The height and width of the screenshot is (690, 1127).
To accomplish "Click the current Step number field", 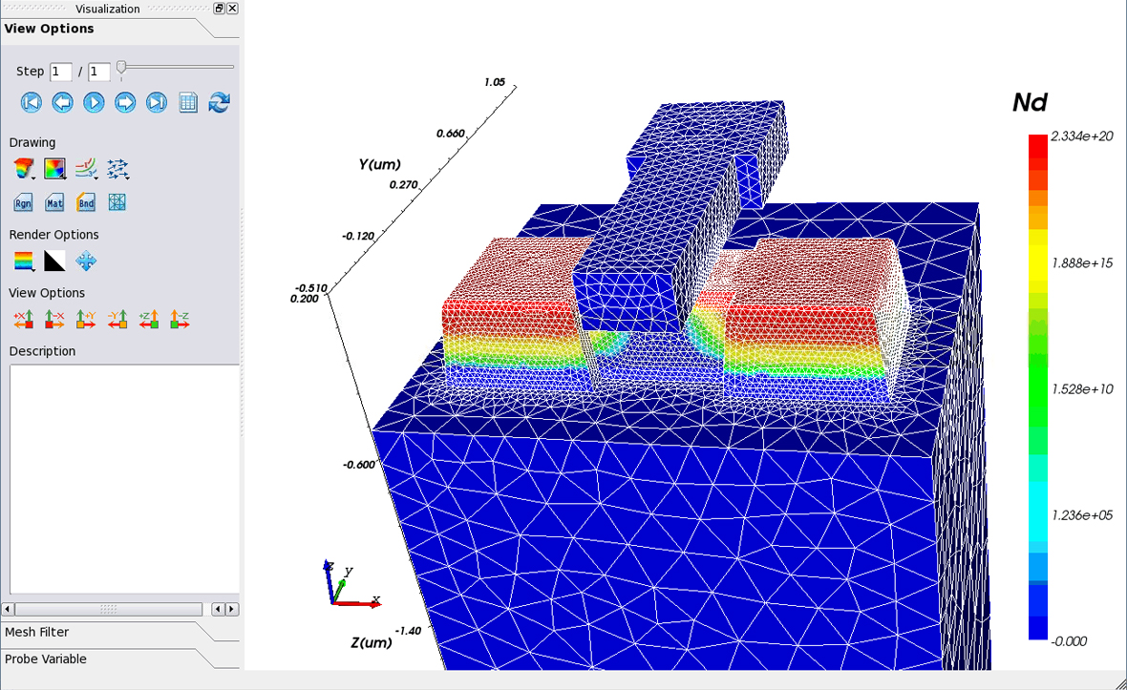I will click(x=60, y=72).
